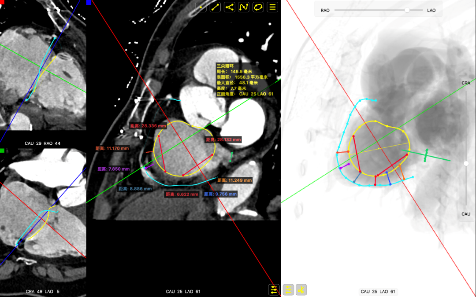Click the RAO label of the slider

325,10
